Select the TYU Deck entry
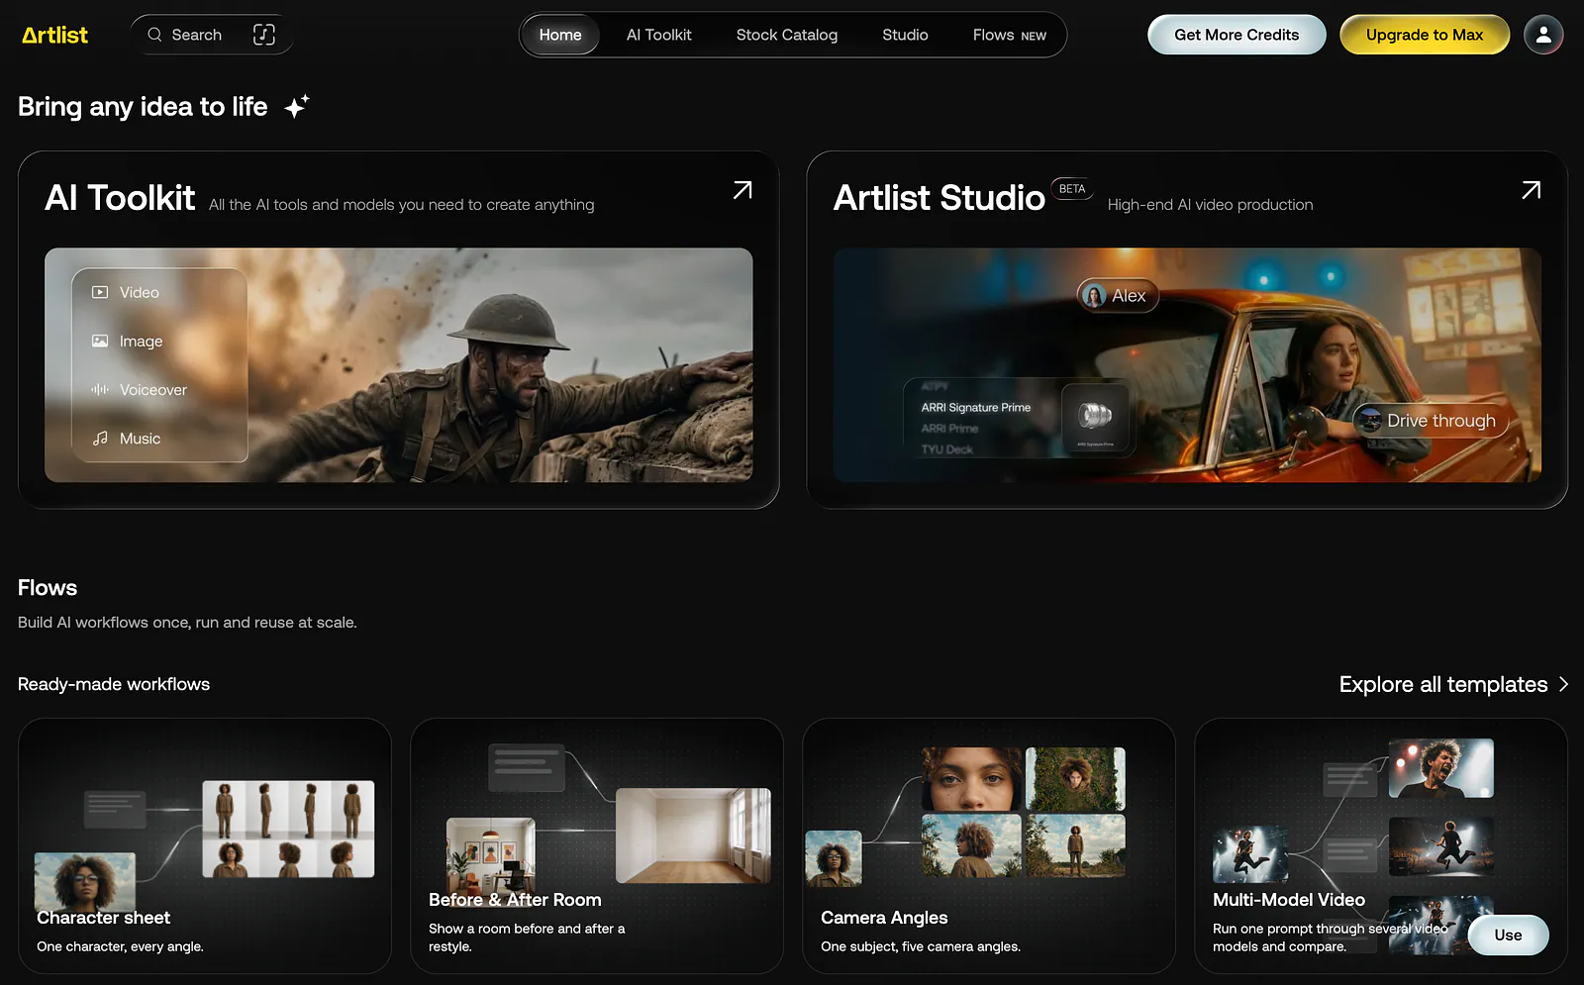1584x985 pixels. (946, 449)
